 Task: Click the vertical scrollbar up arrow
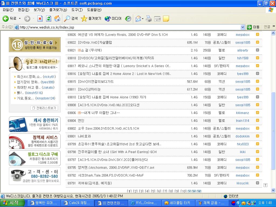pyautogui.click(x=273, y=33)
